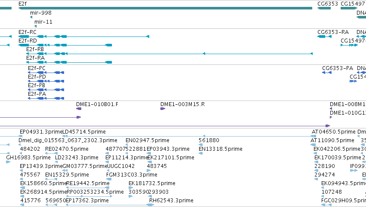Select the 569650 feature
Image resolution: width=366 pixels, height=207 pixels.
click(x=51, y=205)
